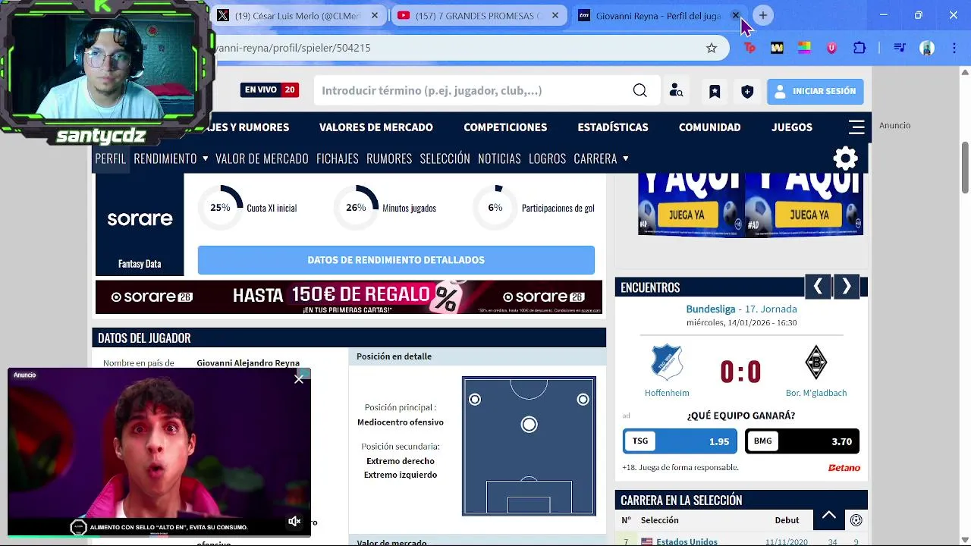Open COMUNIDAD main menu

709,127
